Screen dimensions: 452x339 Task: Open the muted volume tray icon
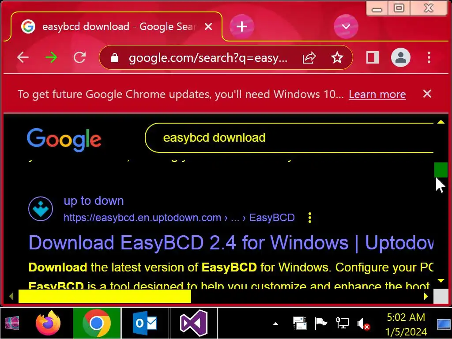[364, 324]
